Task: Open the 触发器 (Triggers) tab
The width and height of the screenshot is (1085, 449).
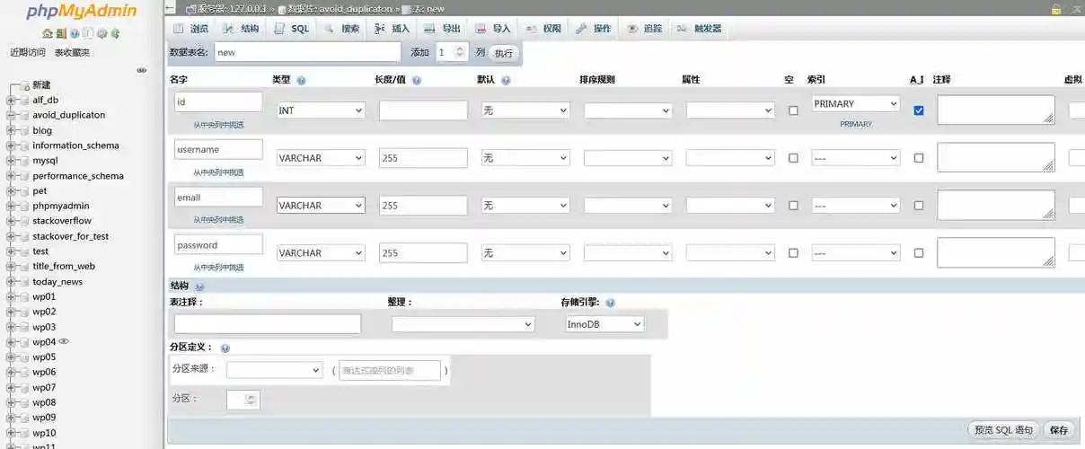Action: 700,29
